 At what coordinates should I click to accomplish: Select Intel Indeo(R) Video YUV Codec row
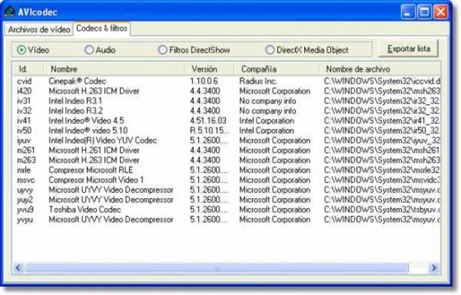coord(226,140)
